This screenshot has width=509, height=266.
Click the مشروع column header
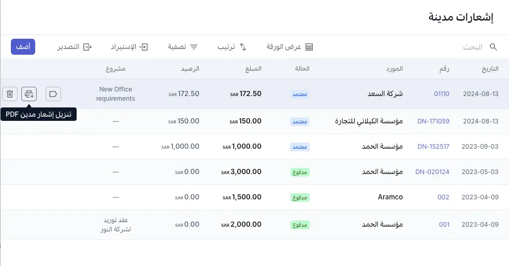tap(115, 69)
